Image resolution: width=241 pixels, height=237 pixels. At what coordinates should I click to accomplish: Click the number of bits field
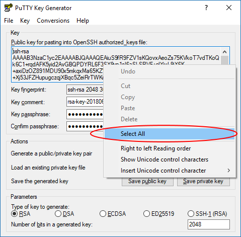(209, 224)
